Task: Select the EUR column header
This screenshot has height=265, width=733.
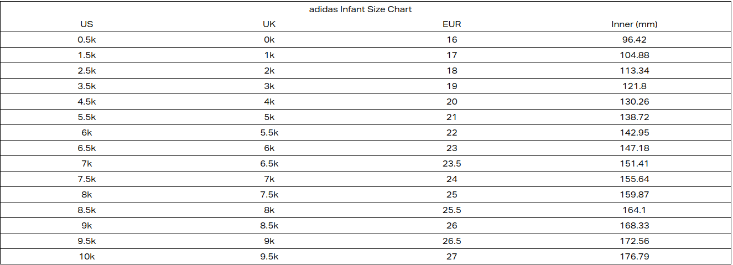Action: click(452, 24)
